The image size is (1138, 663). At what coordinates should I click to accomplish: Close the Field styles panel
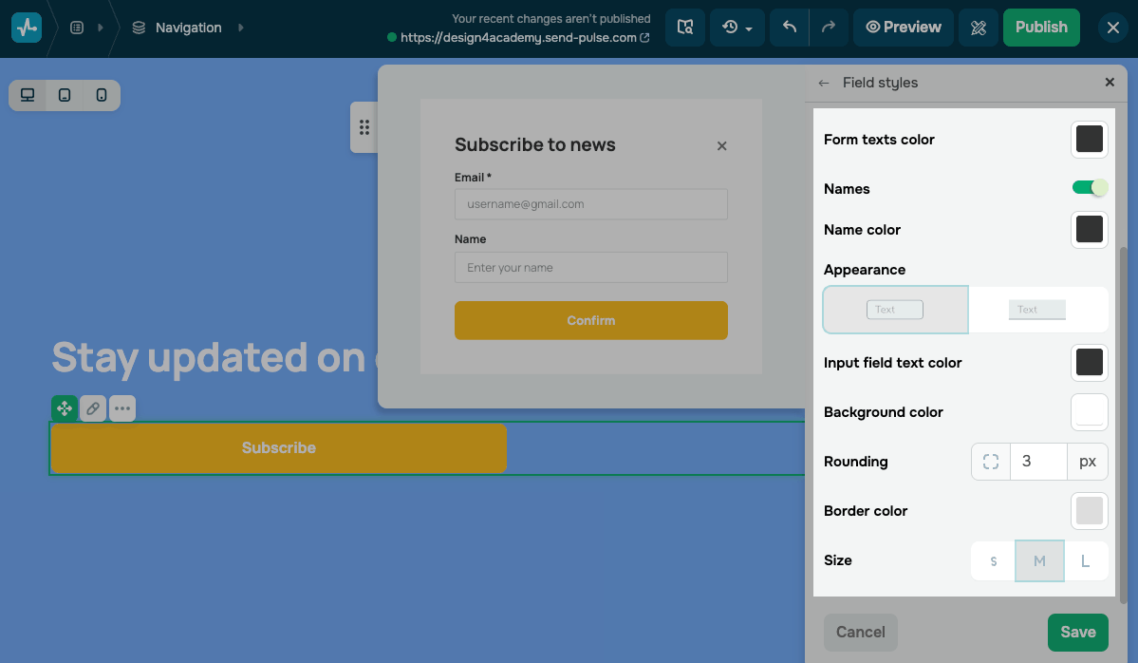pos(1109,82)
